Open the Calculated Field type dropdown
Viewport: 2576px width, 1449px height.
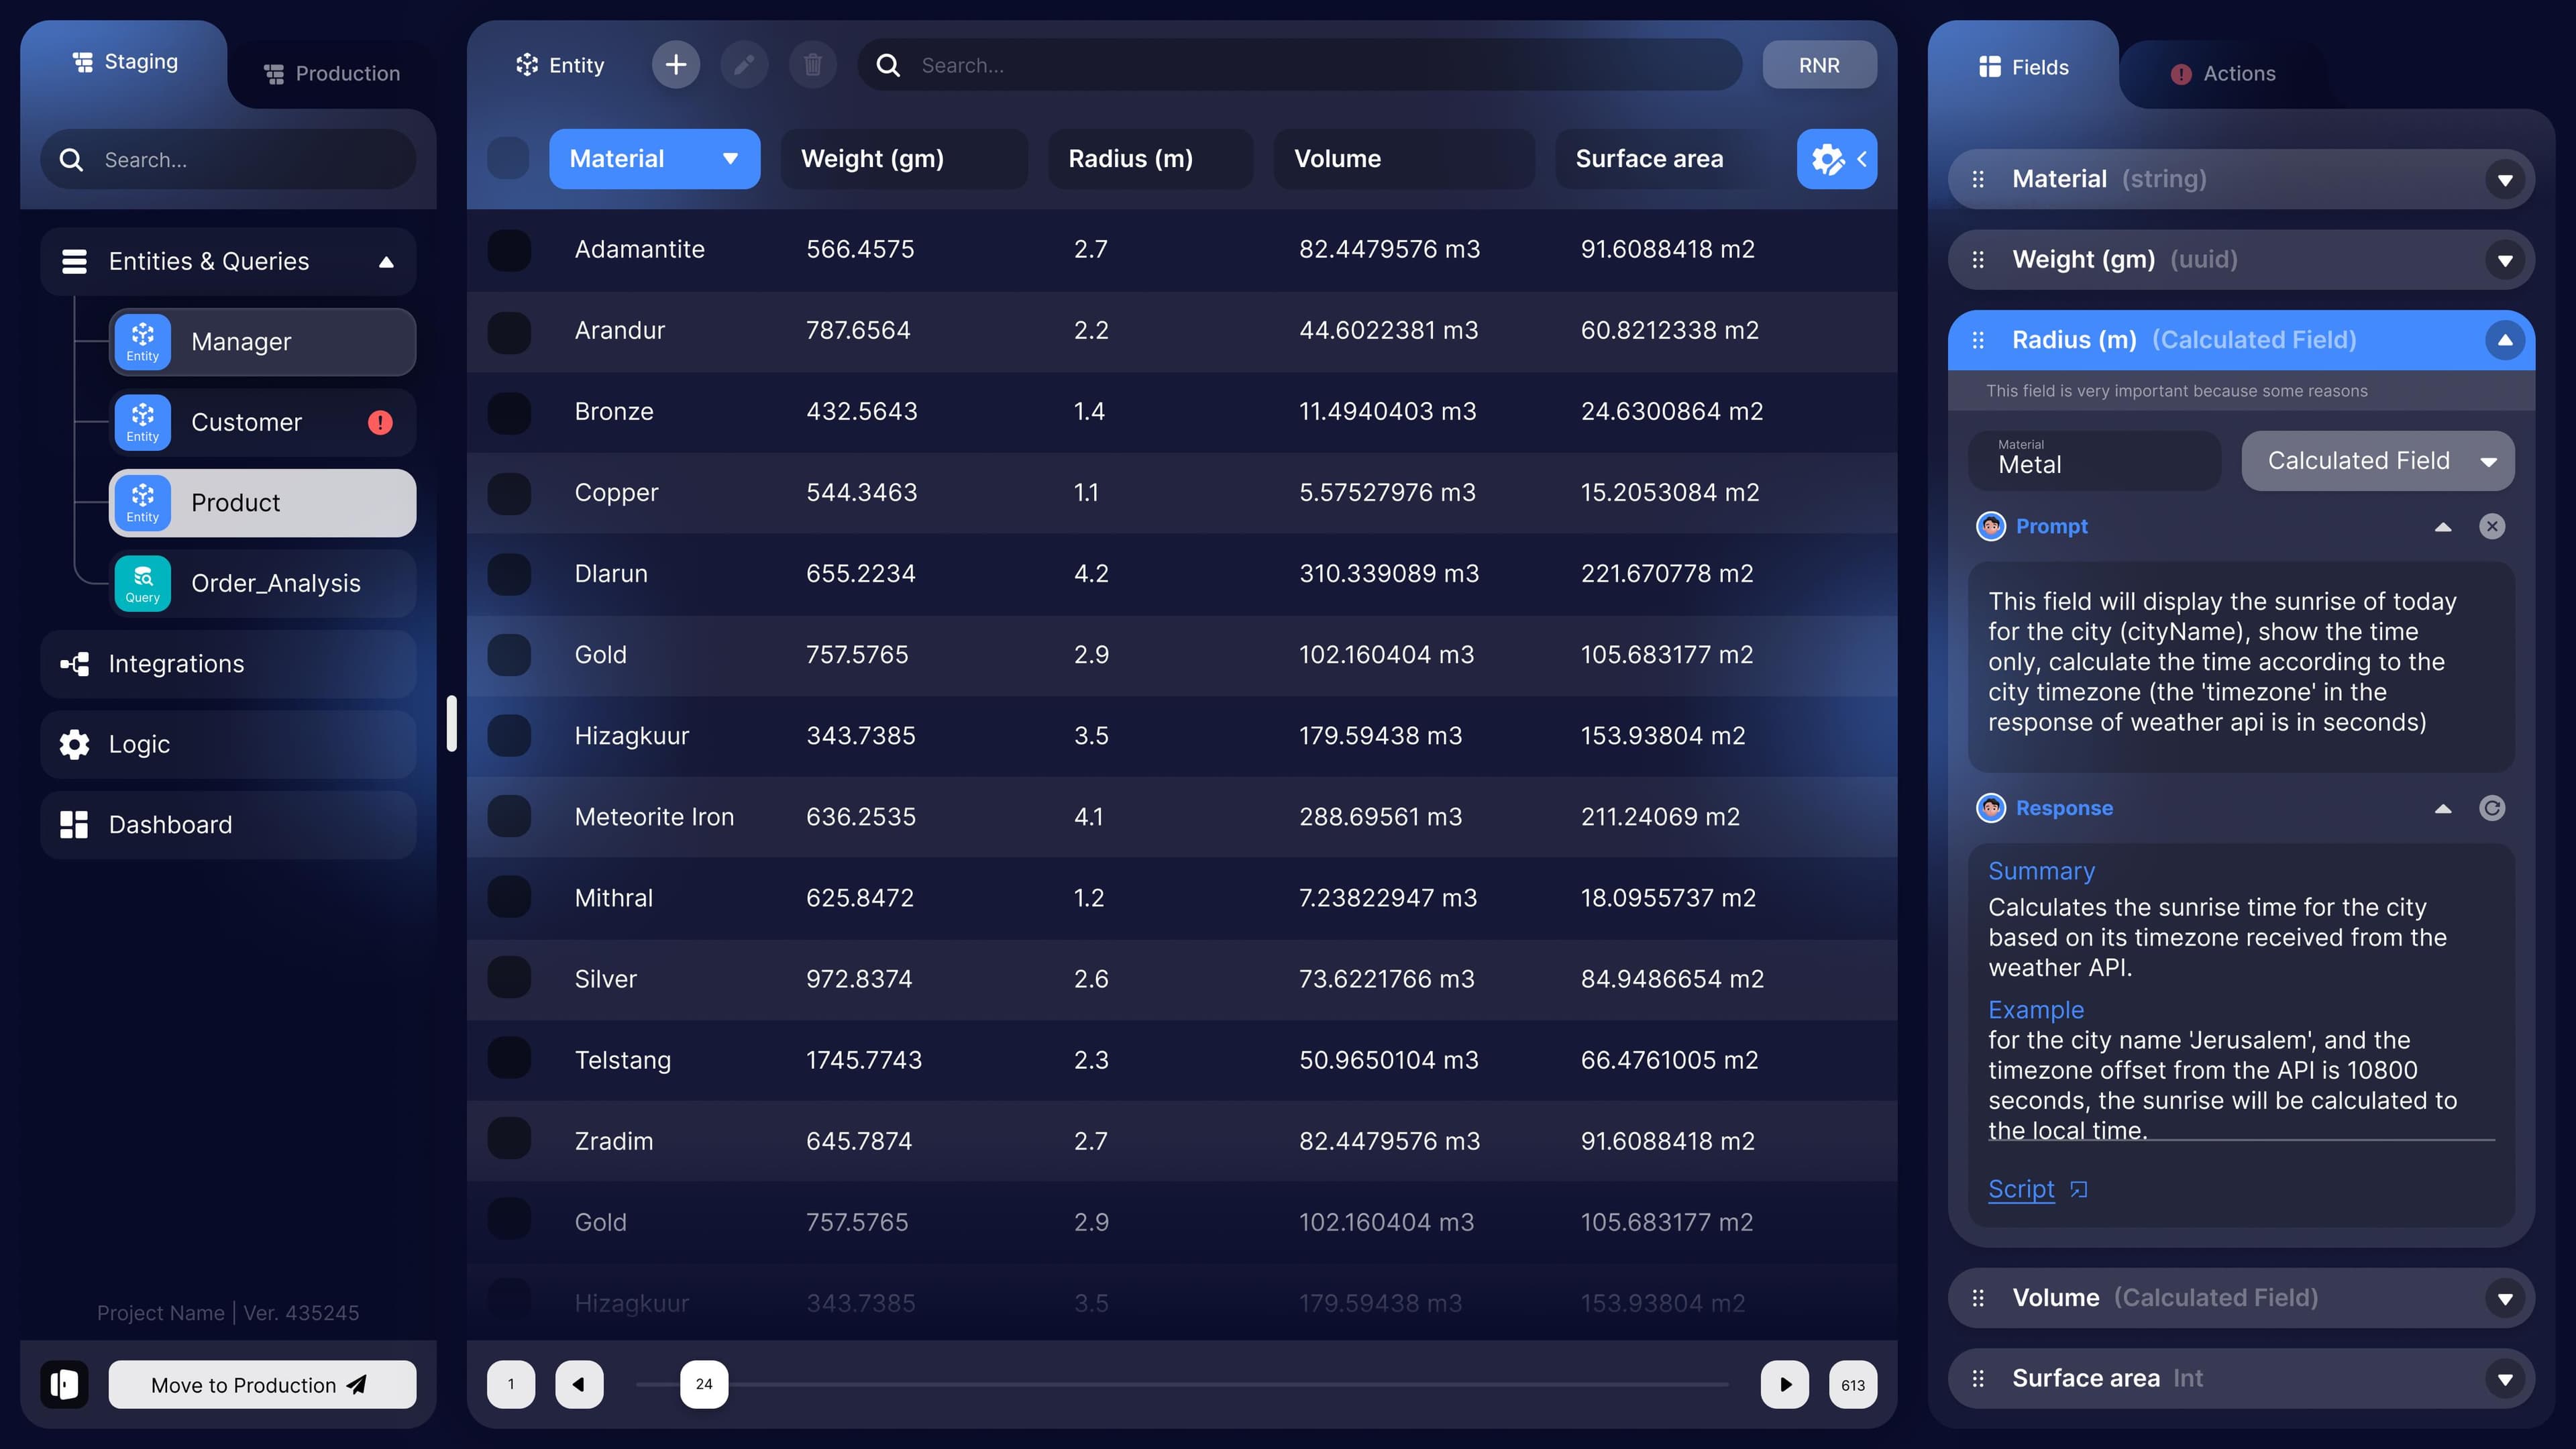(x=2377, y=461)
